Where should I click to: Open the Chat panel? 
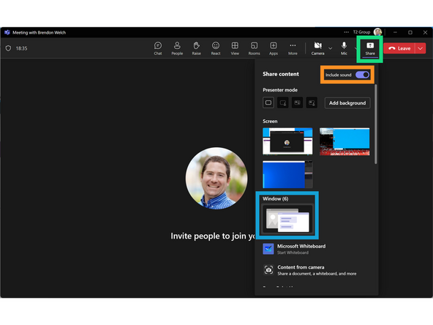tap(158, 48)
